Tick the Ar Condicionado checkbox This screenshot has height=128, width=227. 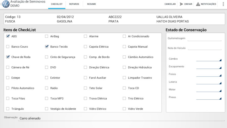[x=124, y=36]
